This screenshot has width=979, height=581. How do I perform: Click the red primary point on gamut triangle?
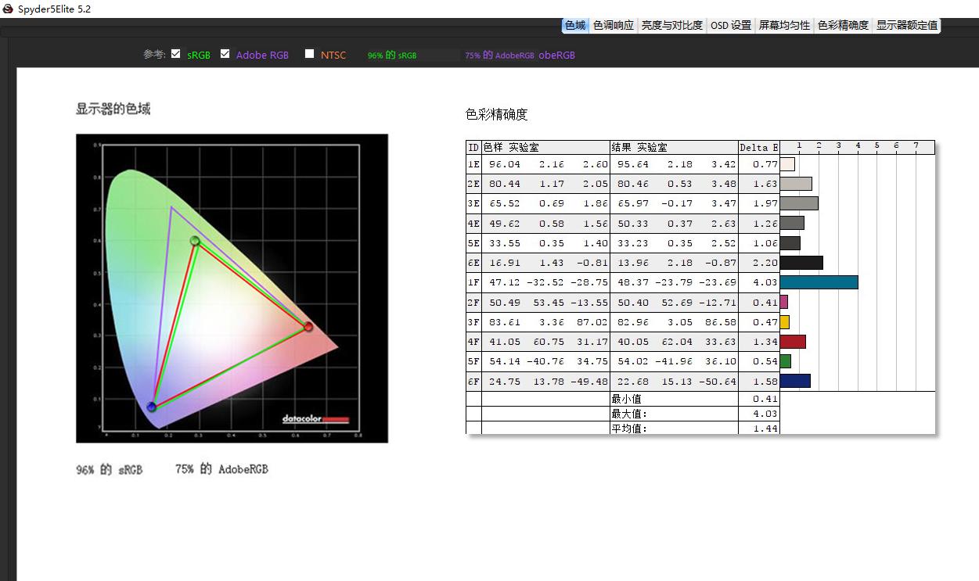[308, 326]
